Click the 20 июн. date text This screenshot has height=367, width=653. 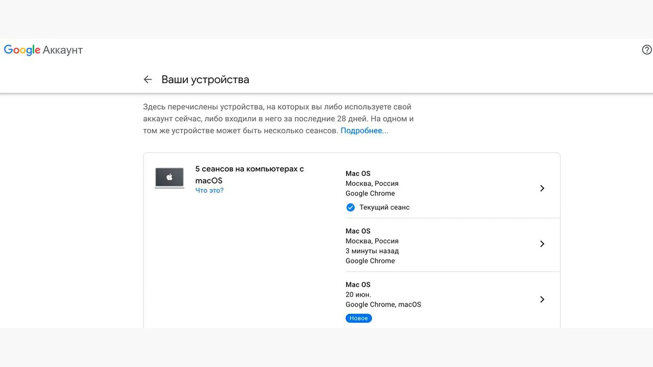pos(358,295)
